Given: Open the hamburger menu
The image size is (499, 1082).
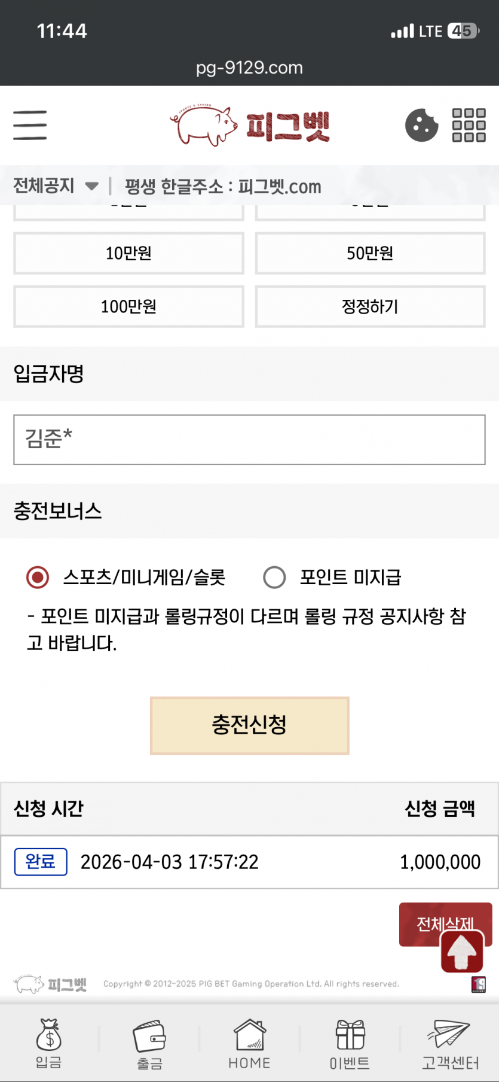Looking at the screenshot, I should (x=30, y=125).
